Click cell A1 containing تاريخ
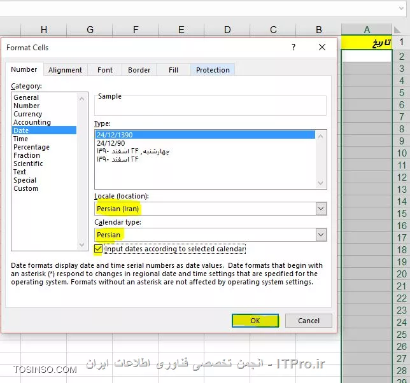Viewport: 410px width, 383px height. 367,43
